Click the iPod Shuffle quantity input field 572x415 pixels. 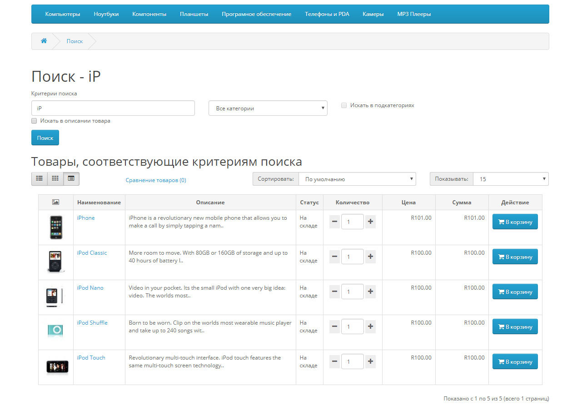point(353,326)
